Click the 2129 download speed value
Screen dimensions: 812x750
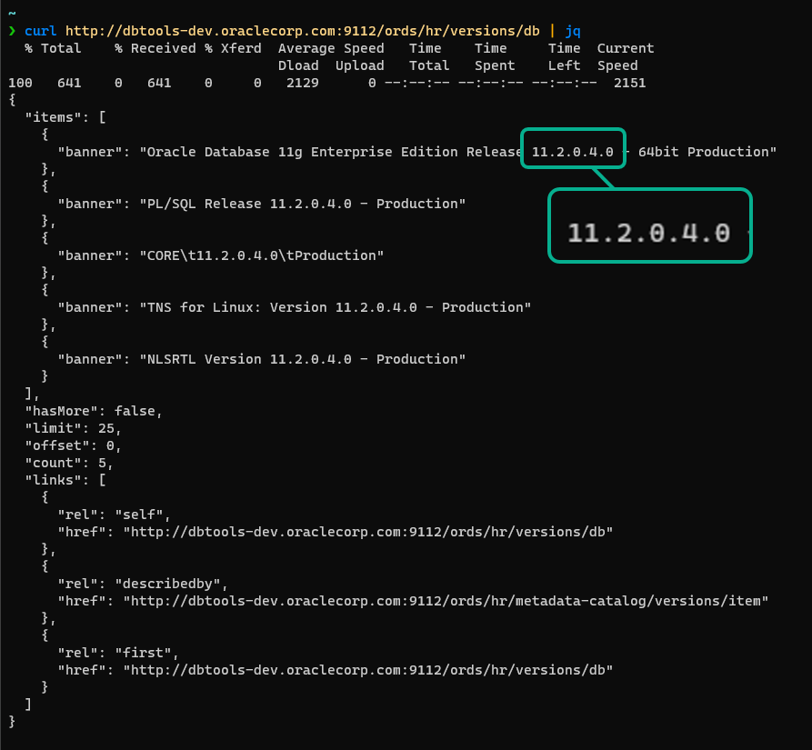point(303,83)
